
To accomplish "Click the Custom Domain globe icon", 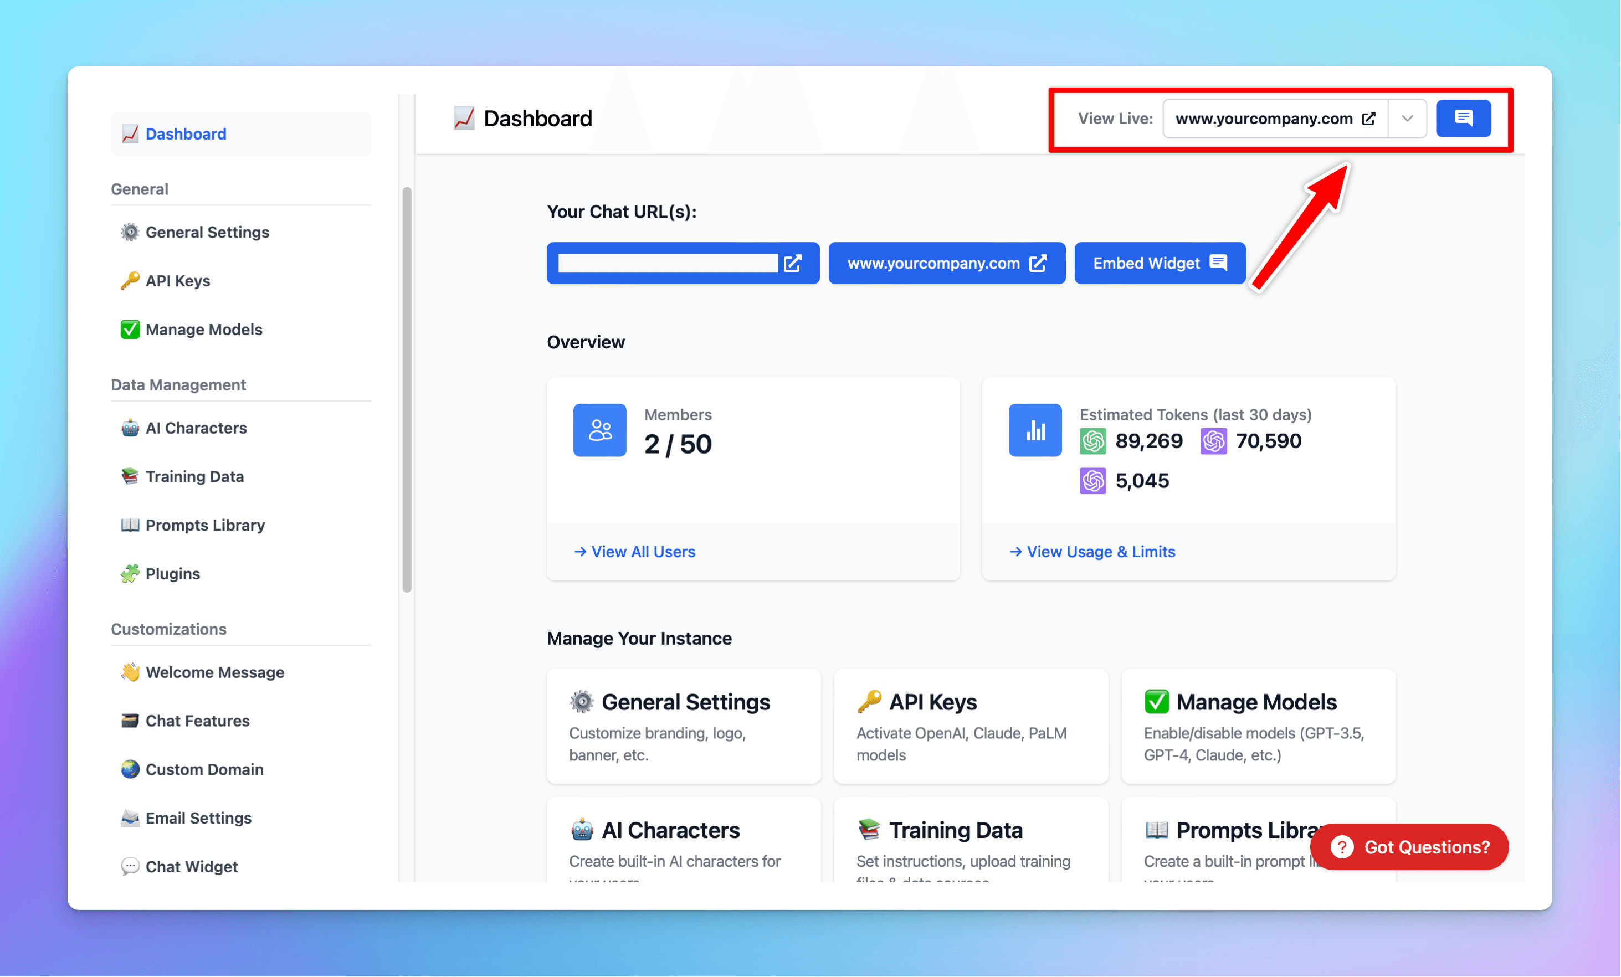I will pos(130,769).
